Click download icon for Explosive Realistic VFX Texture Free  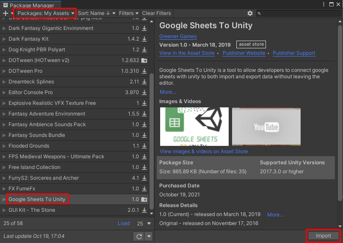[x=144, y=103]
